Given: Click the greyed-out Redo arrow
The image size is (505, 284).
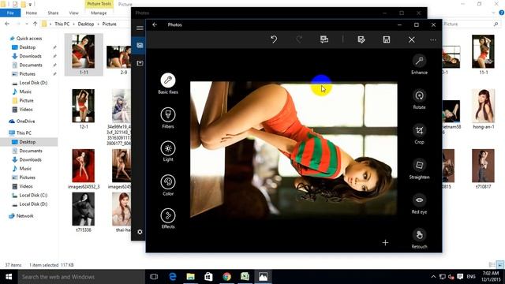Looking at the screenshot, I should pos(299,39).
